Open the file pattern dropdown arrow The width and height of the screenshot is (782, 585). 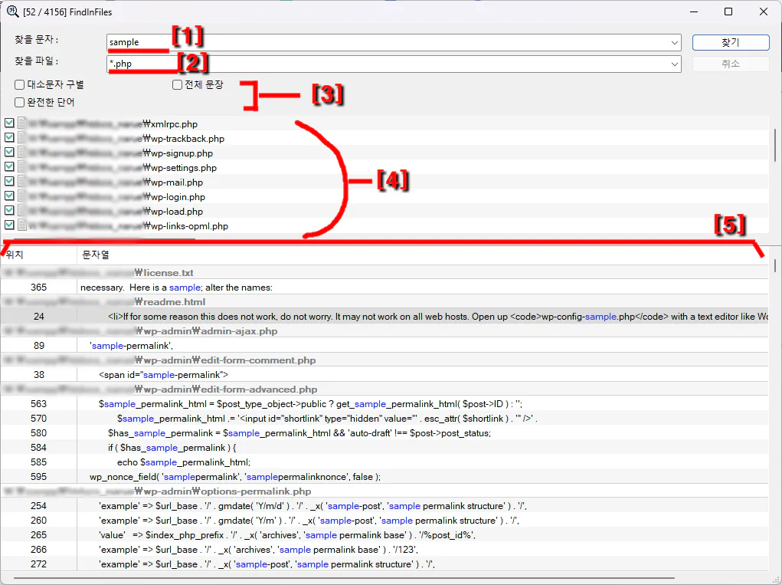pyautogui.click(x=674, y=64)
